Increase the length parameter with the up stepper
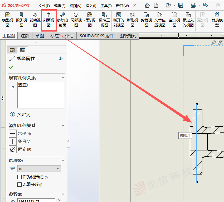Image resolution: width=224 pixels, height=202 pixels. [59, 200]
